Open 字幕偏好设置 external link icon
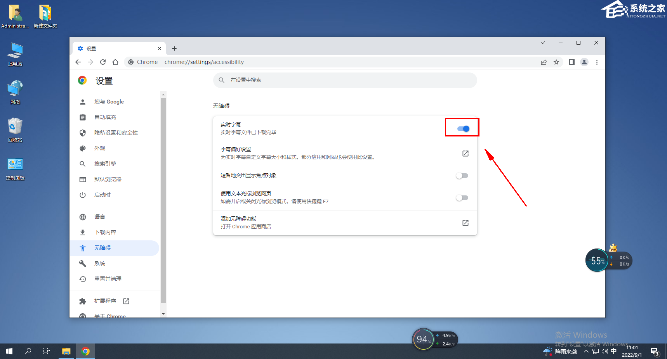 (x=466, y=154)
